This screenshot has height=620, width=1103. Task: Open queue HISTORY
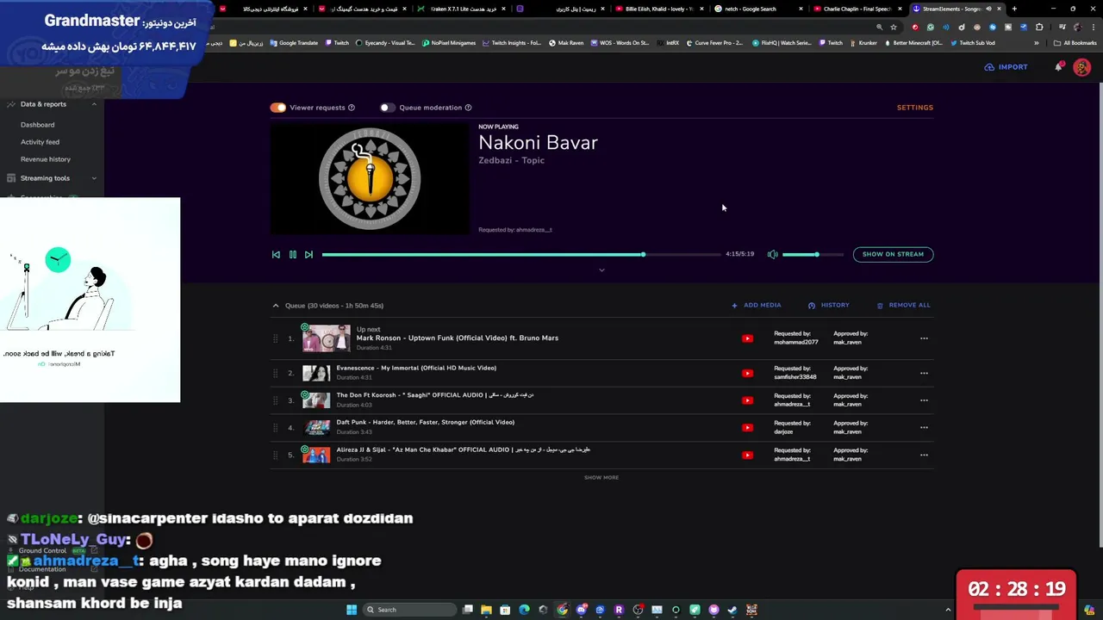click(x=829, y=305)
